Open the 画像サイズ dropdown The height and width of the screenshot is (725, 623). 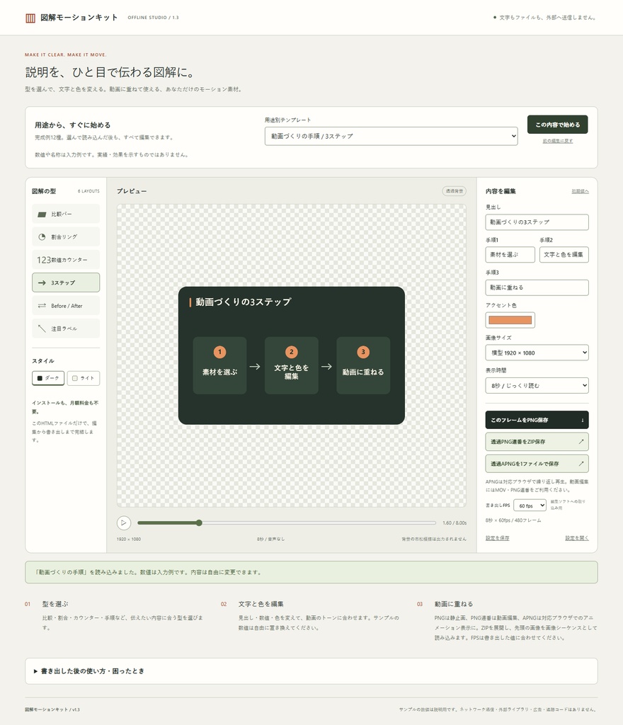coord(537,353)
